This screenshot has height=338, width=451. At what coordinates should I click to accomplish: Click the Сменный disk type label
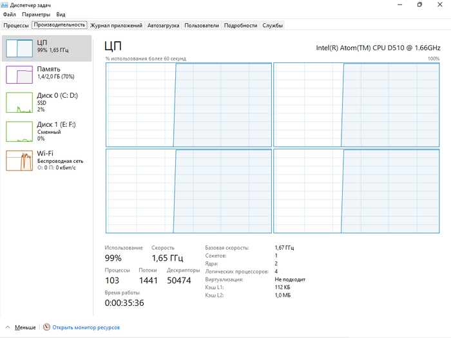(x=49, y=132)
